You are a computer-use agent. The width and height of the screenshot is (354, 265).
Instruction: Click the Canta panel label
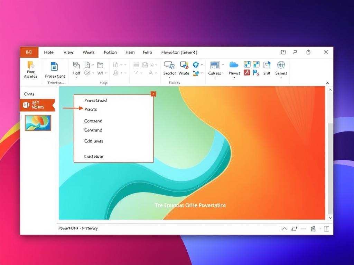pyautogui.click(x=29, y=94)
